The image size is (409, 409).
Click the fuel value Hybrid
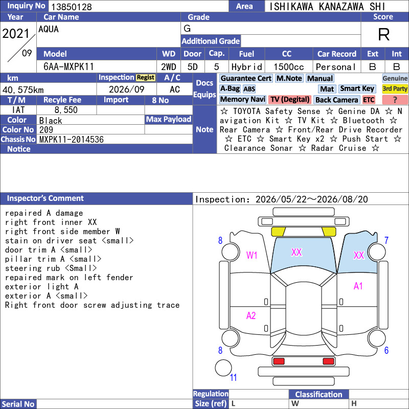[x=247, y=67]
